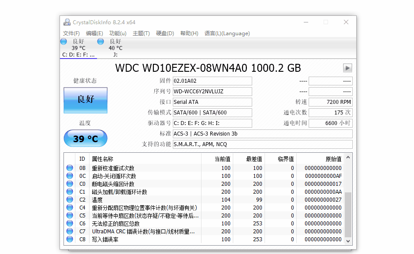This screenshot has height=254, width=414.
Task: Click the ID column header
Action: 82,159
